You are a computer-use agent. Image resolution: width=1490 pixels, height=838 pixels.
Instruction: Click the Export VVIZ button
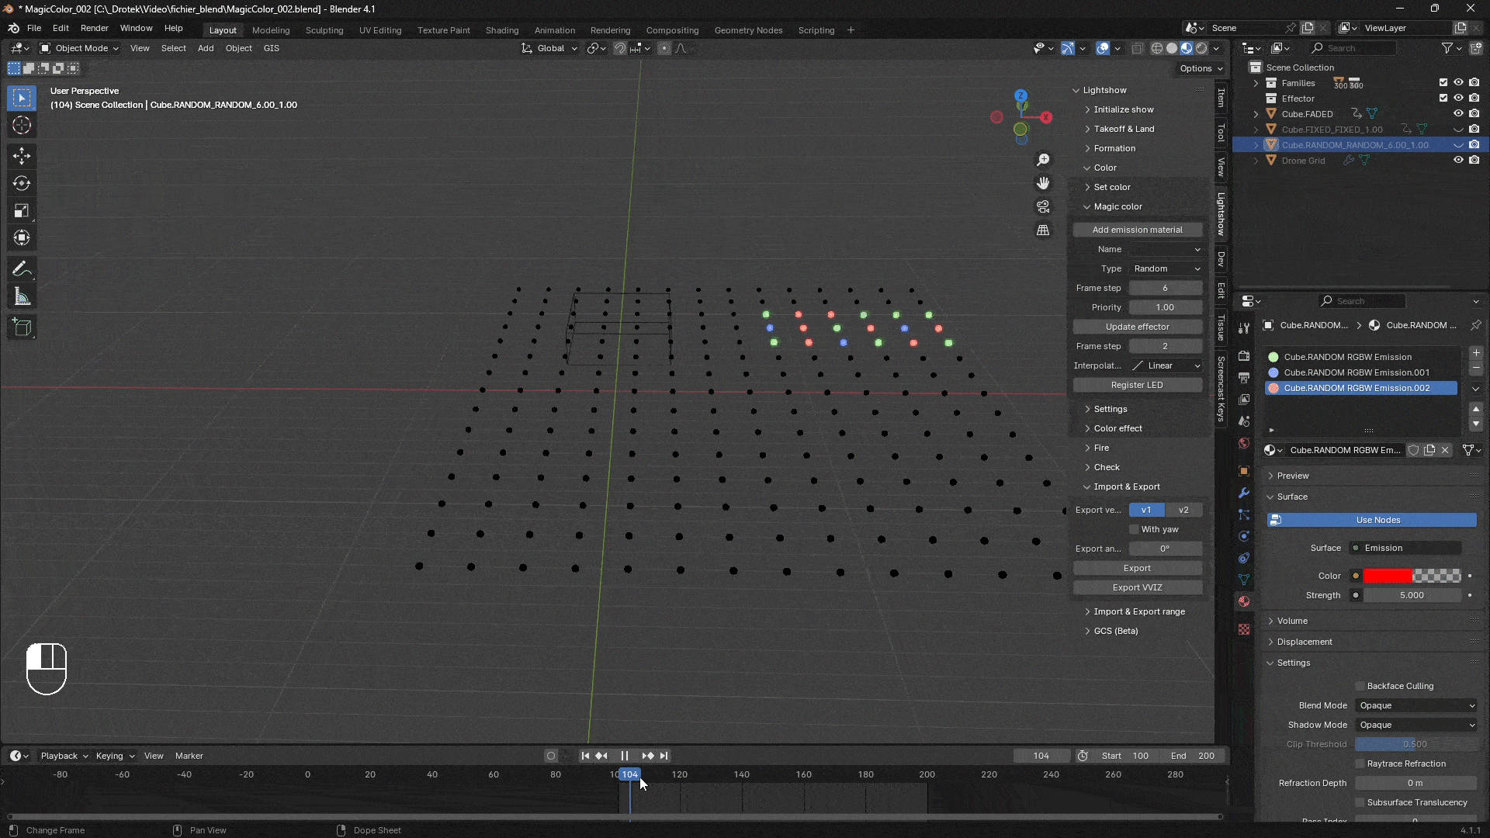[x=1137, y=587]
